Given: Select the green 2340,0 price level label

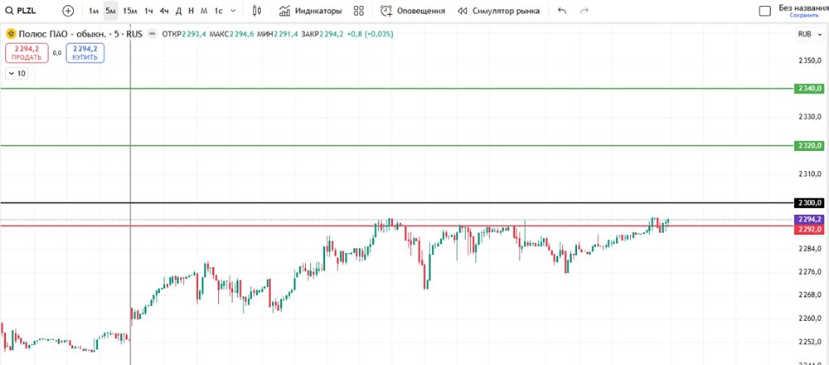Looking at the screenshot, I should pos(809,88).
